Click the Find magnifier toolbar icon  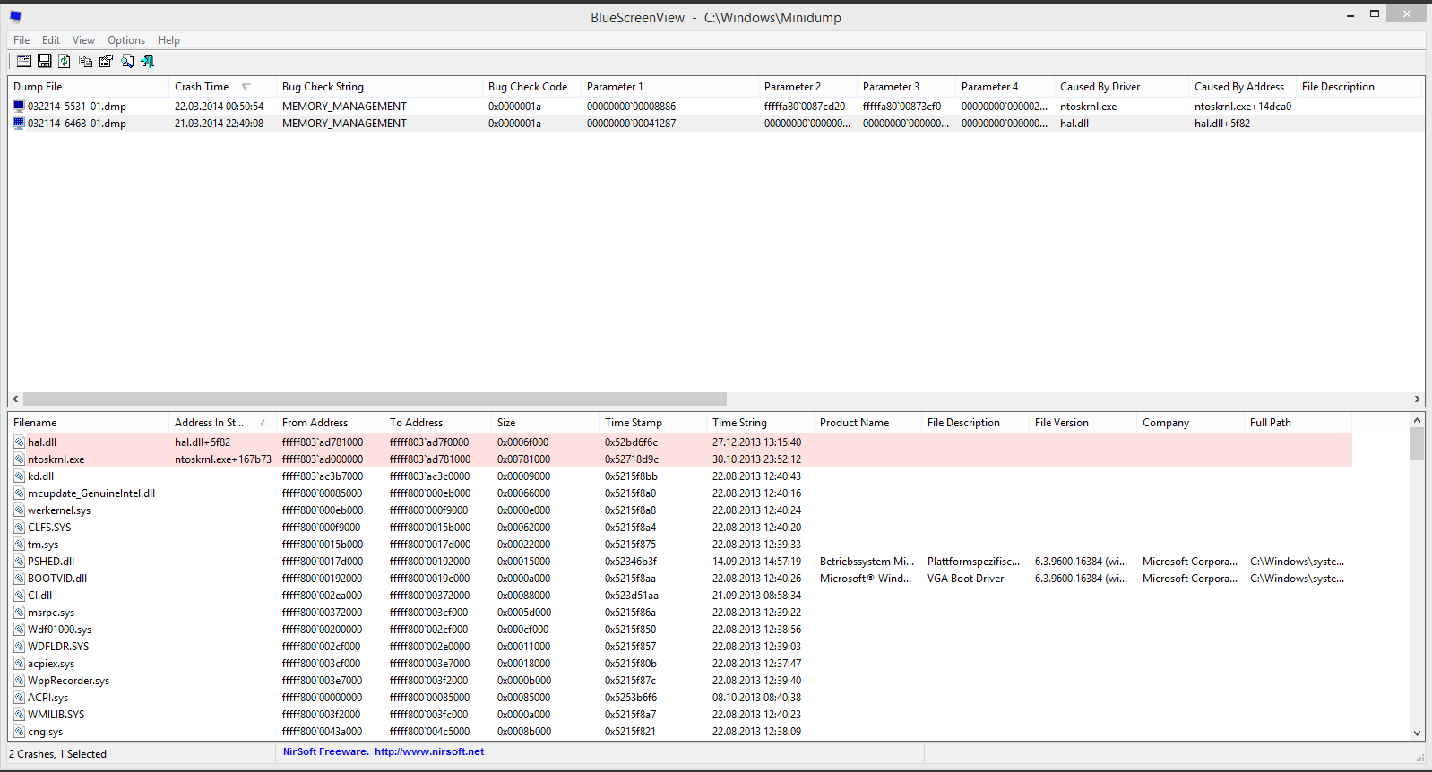[127, 61]
